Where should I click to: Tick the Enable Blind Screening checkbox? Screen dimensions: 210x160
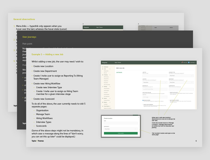(x=143, y=104)
